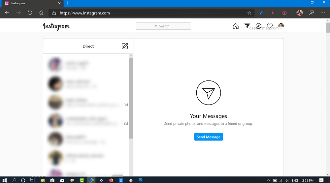Image resolution: width=330 pixels, height=183 pixels.
Task: Open Windows action center notifications
Action: click(321, 180)
